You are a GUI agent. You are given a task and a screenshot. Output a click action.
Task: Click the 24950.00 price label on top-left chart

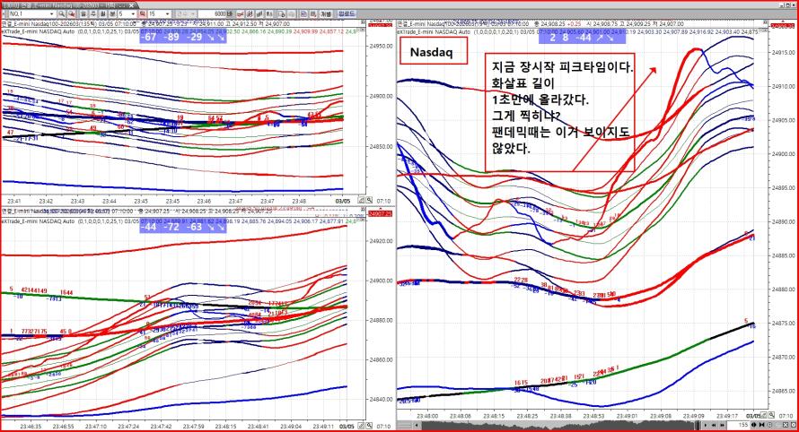click(380, 46)
